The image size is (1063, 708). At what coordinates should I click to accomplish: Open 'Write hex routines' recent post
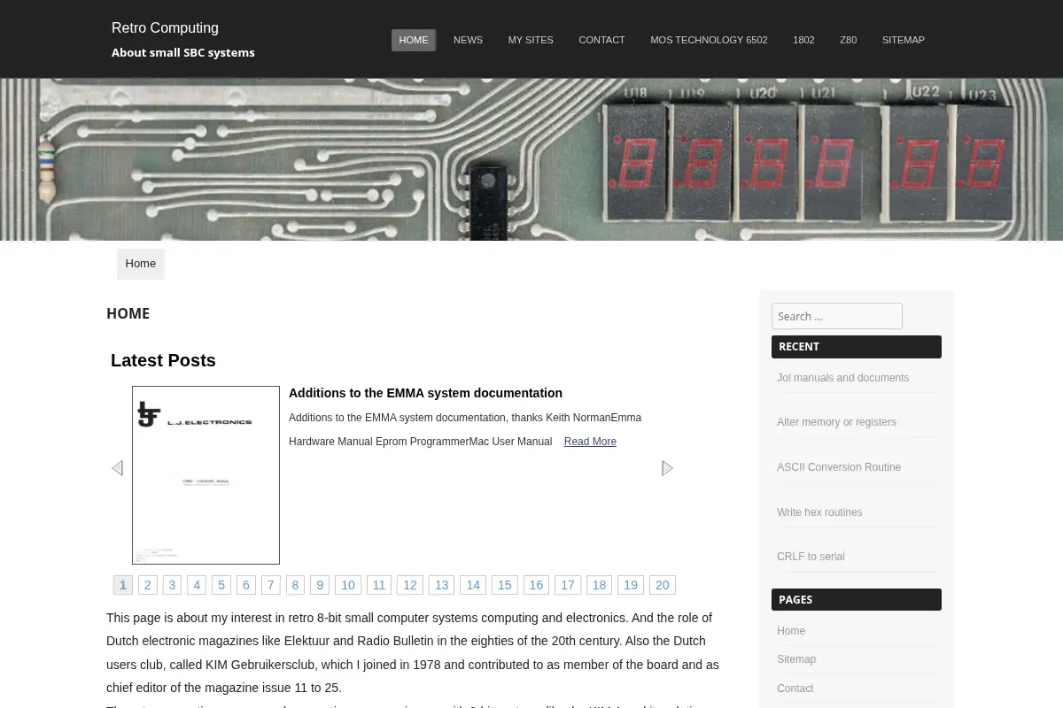[x=819, y=512]
